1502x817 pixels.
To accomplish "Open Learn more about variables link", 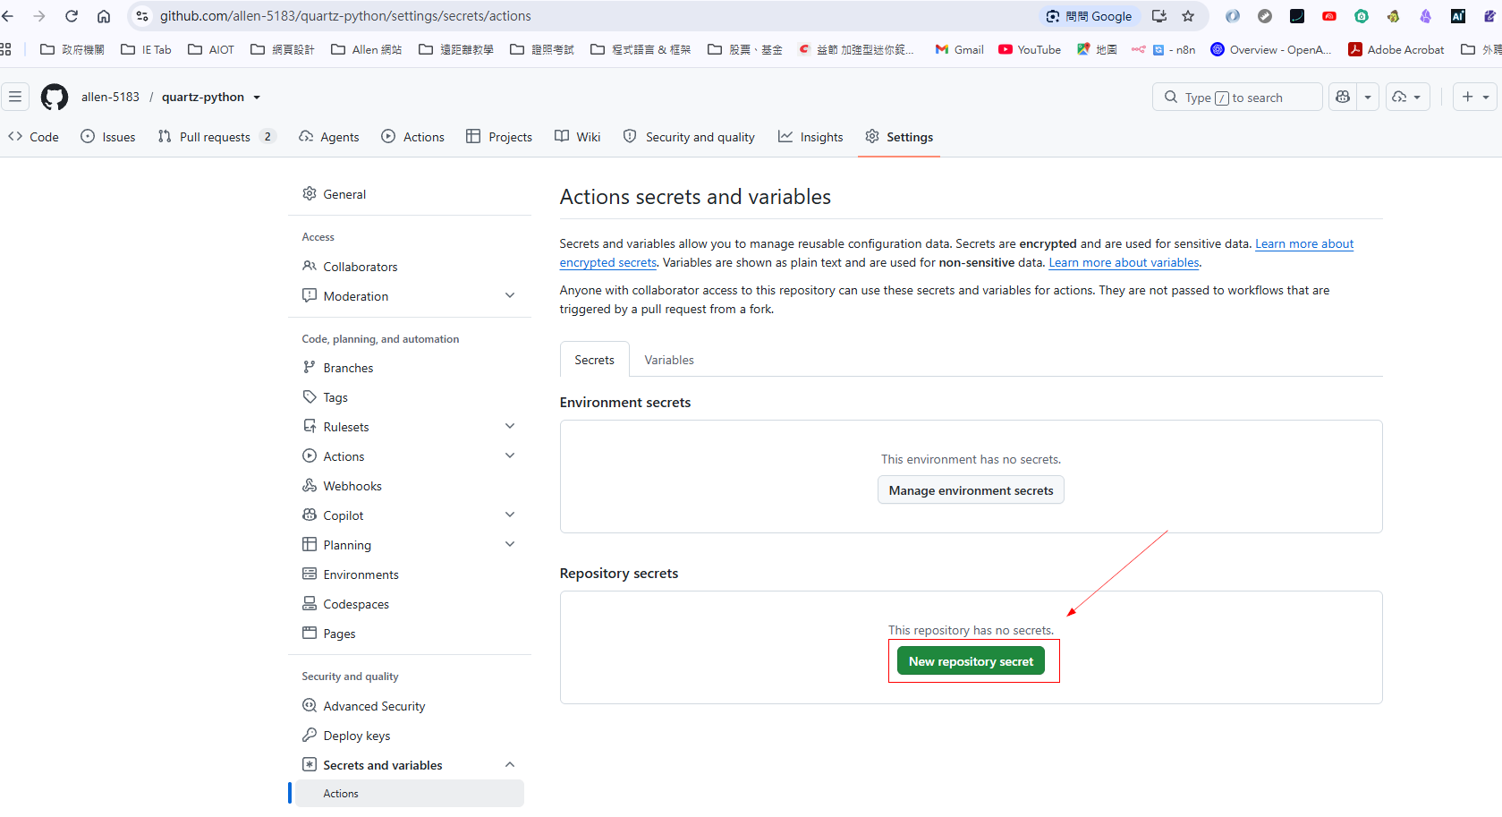I will coord(1124,262).
